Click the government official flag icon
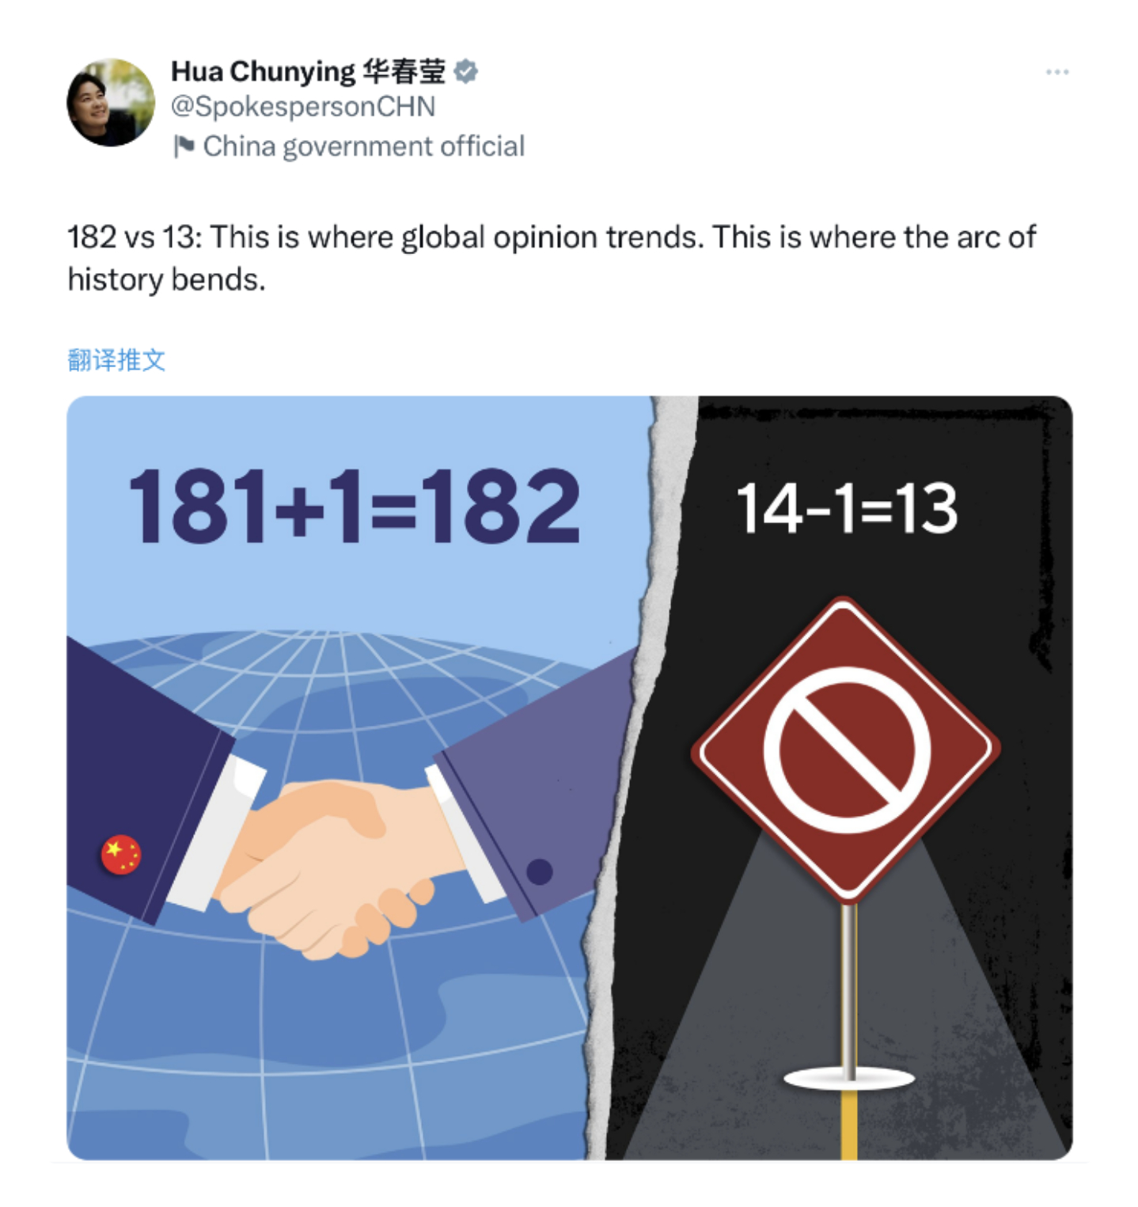 [x=184, y=146]
